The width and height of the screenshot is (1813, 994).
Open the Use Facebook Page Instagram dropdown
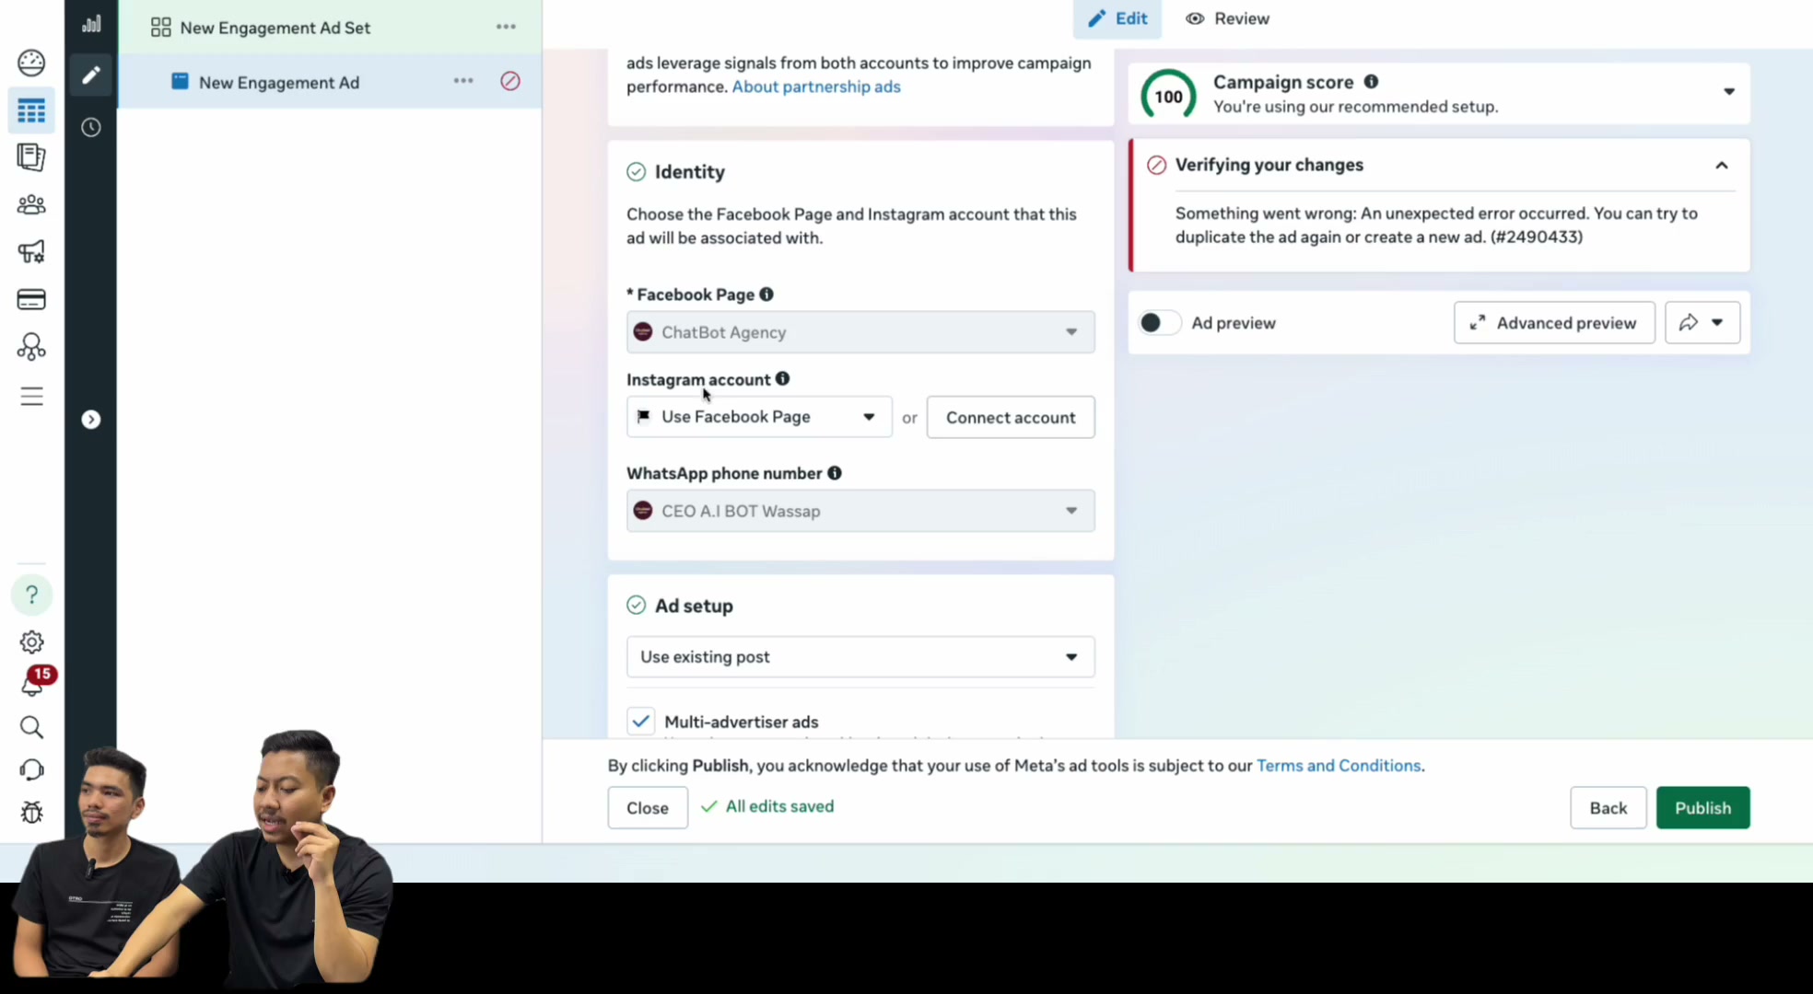(759, 417)
